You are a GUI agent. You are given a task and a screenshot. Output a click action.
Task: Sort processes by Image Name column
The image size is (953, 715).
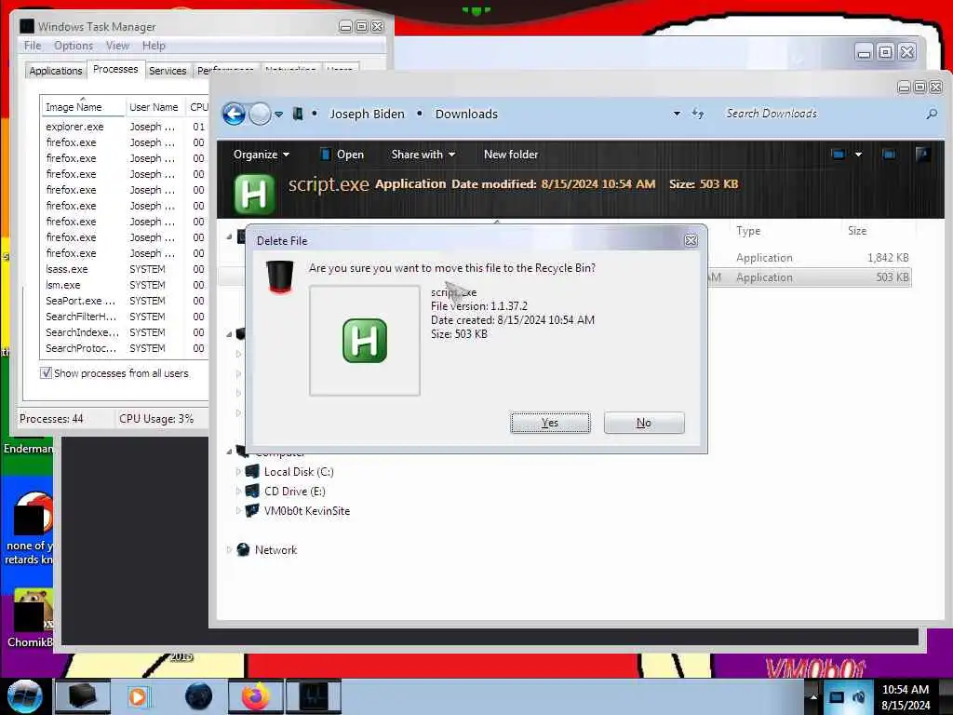pyautogui.click(x=82, y=107)
